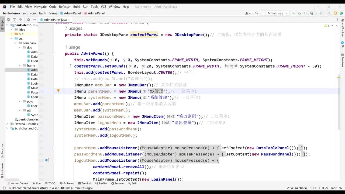Open the profiler run options dropdown arrow
Screen dimensions: 345x194
point(316,13)
